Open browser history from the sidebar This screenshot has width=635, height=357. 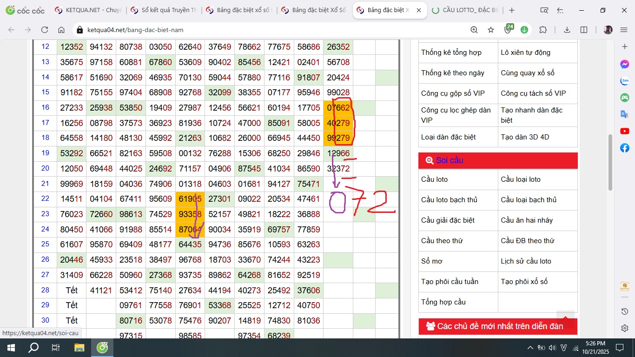coord(625,311)
